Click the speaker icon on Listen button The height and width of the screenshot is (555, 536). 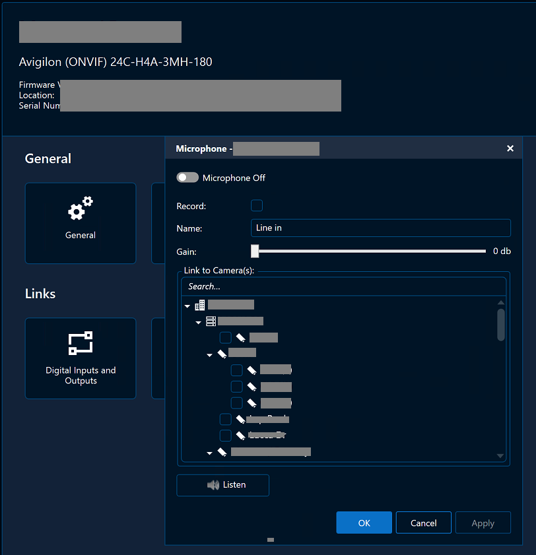[213, 485]
